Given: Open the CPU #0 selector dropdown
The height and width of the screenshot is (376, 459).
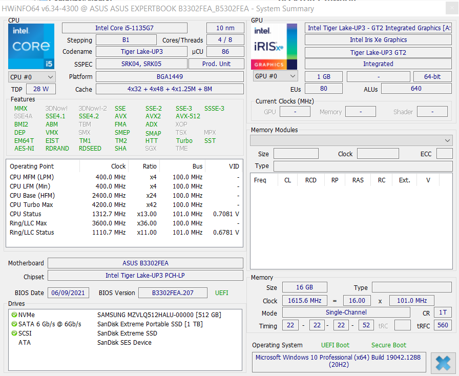Looking at the screenshot, I should 32,77.
